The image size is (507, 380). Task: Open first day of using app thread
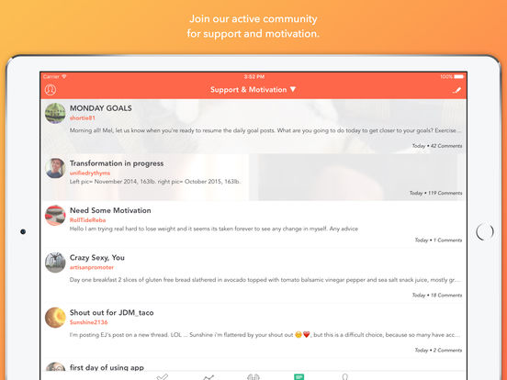pos(107,367)
